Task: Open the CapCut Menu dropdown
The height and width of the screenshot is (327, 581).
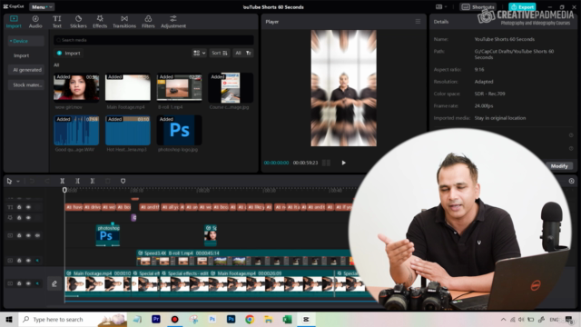Action: click(41, 6)
